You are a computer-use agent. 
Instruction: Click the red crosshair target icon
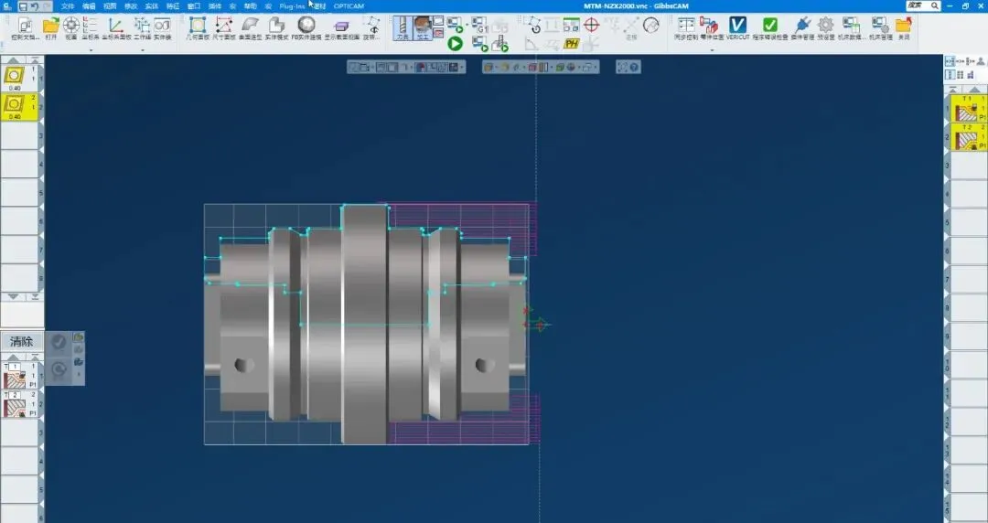tap(591, 25)
